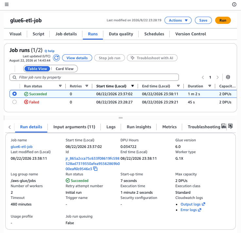Click the split panel drag handle
The height and width of the screenshot is (233, 241).
121,118
